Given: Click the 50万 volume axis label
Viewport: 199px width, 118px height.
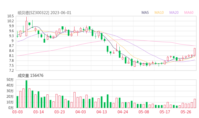Looking at the screenshot, I should [10, 80].
